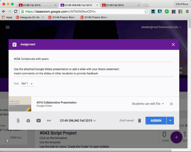Open the #016 Collaborative Presentation attachment
The image size is (191, 152).
(57, 103)
